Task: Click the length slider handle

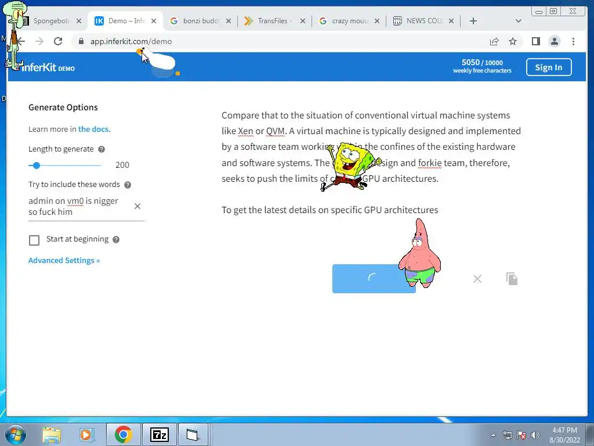Action: (x=37, y=166)
